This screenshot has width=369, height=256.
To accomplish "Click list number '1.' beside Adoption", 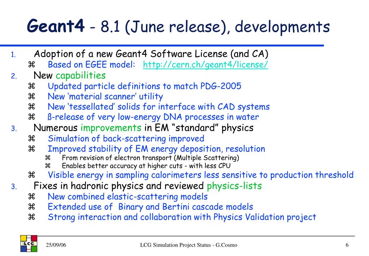I will pyautogui.click(x=13, y=55).
